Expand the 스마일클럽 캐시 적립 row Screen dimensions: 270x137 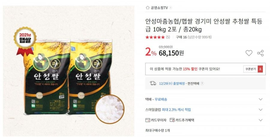[205, 110]
